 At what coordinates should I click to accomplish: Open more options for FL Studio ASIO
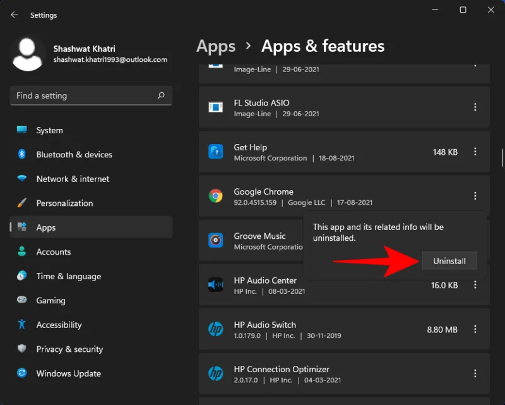point(475,107)
